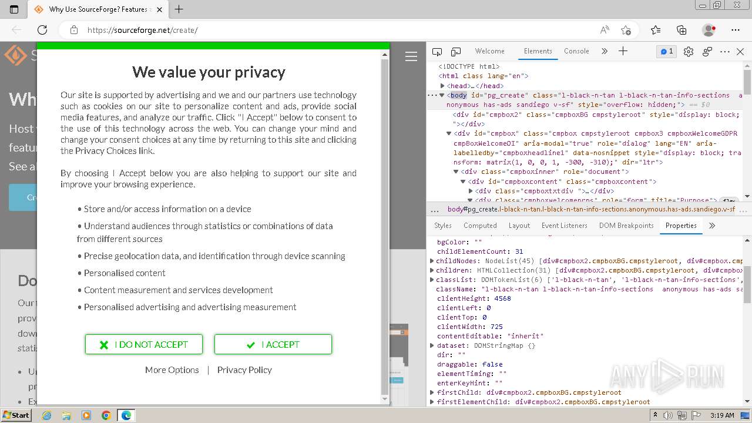The height and width of the screenshot is (423, 752).
Task: Expand the dataset DOMStringMap property
Action: tap(432, 345)
